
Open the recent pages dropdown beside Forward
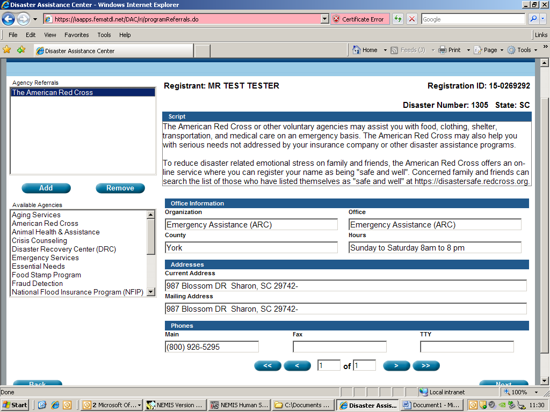pyautogui.click(x=35, y=19)
